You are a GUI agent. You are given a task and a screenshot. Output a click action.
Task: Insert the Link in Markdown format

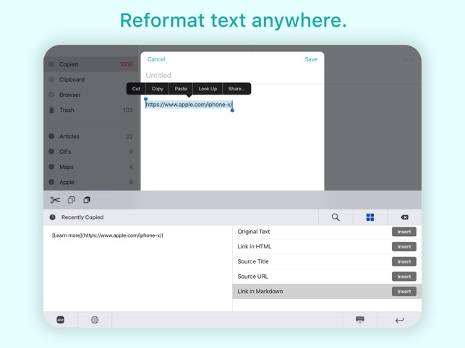(404, 291)
